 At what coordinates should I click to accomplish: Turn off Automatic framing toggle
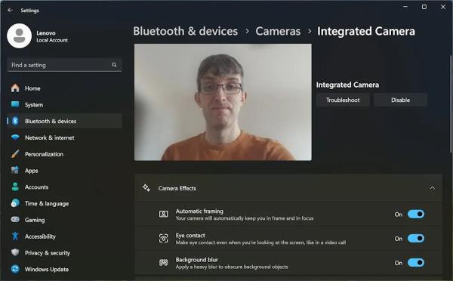click(x=416, y=215)
